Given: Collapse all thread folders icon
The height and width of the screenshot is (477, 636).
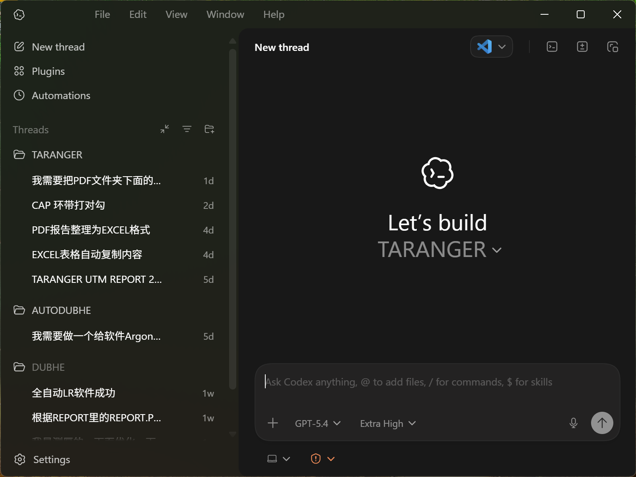Looking at the screenshot, I should pyautogui.click(x=165, y=129).
